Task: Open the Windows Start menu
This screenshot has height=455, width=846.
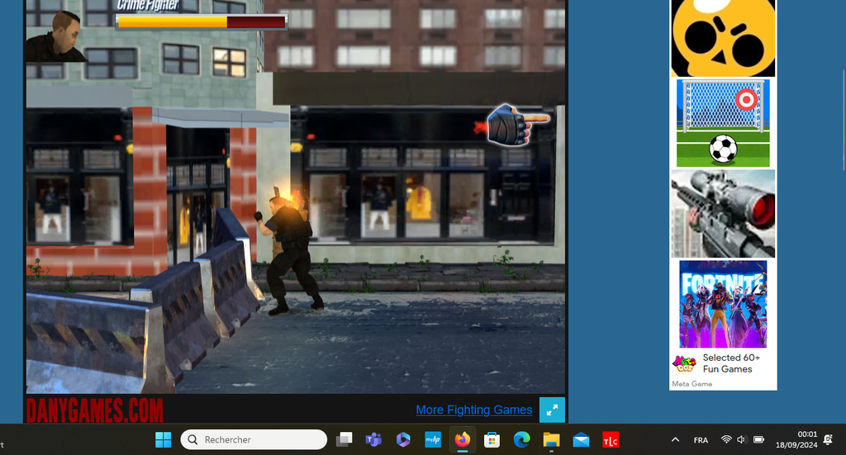Action: (x=163, y=440)
